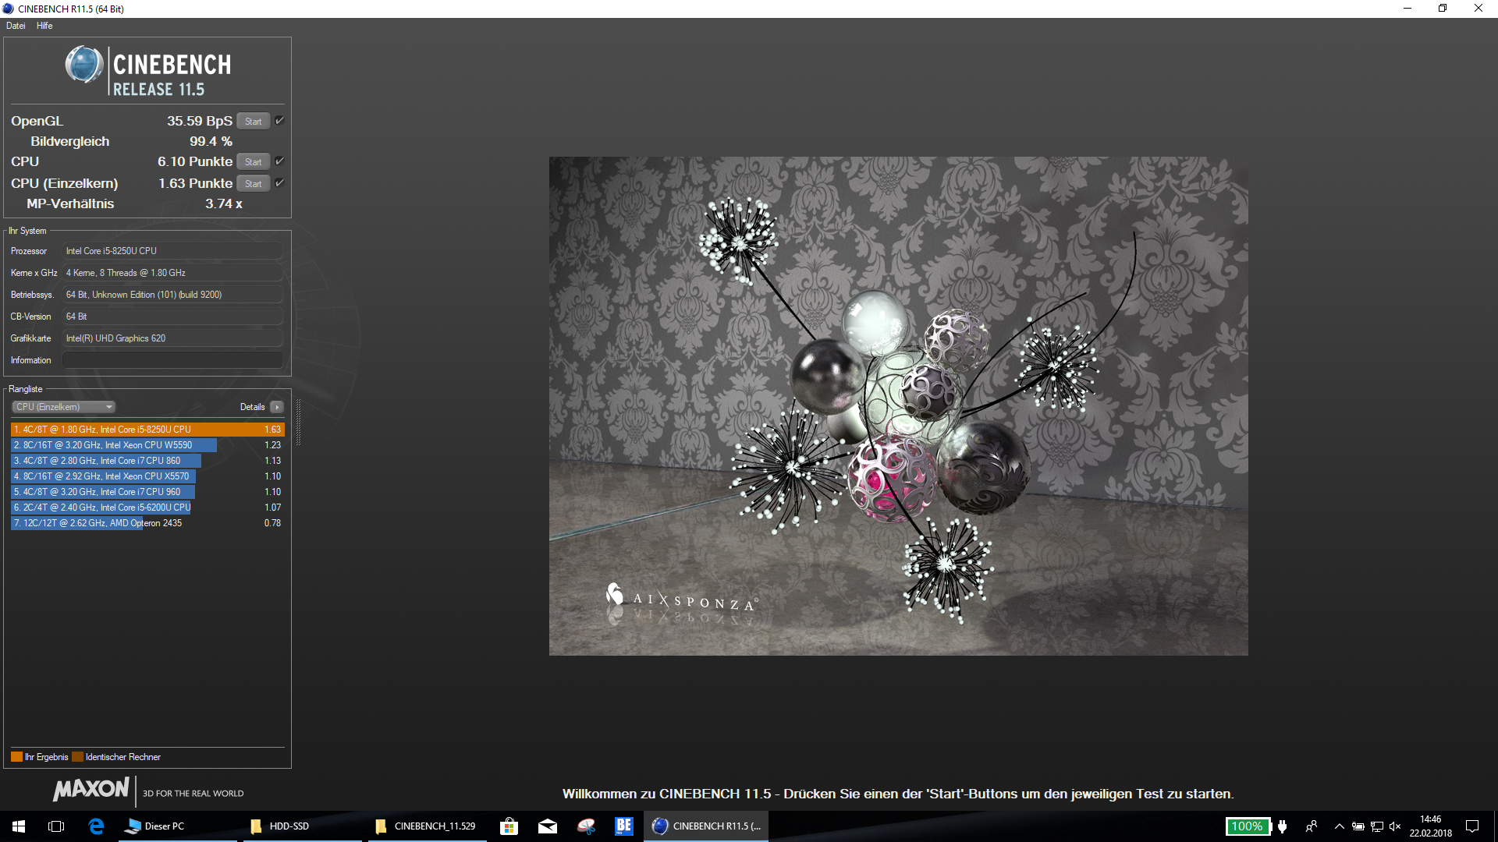The image size is (1498, 842).
Task: Open Mail app from taskbar
Action: (548, 826)
